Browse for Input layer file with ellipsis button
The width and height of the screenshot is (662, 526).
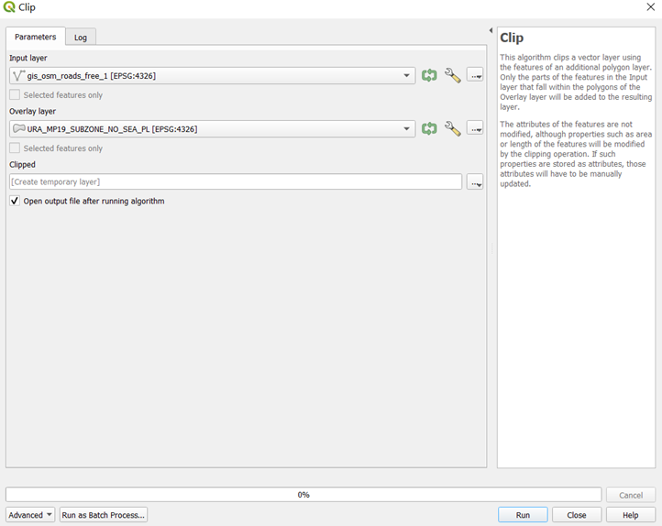coord(475,76)
